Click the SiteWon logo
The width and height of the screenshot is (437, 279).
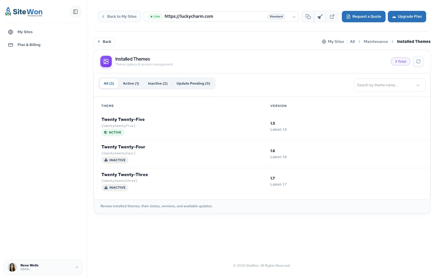[24, 12]
